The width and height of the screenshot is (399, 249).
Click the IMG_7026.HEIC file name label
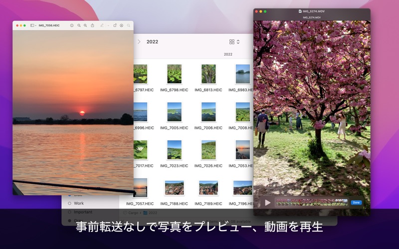208,166
